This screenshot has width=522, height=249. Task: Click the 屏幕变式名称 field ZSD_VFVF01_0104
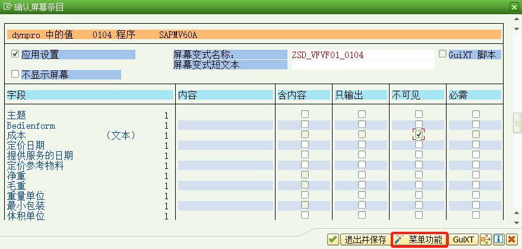click(x=363, y=55)
